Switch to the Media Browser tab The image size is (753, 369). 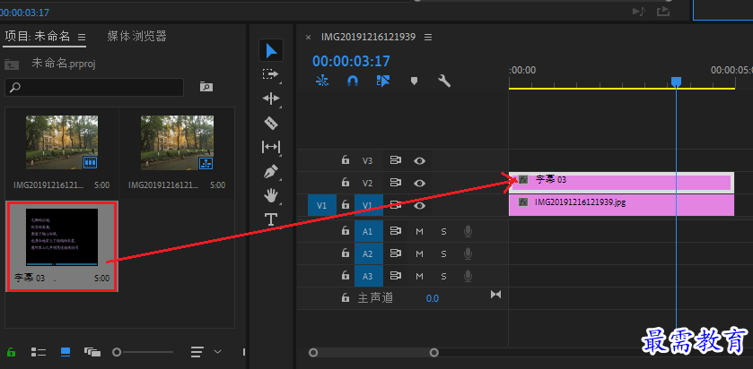click(x=136, y=36)
